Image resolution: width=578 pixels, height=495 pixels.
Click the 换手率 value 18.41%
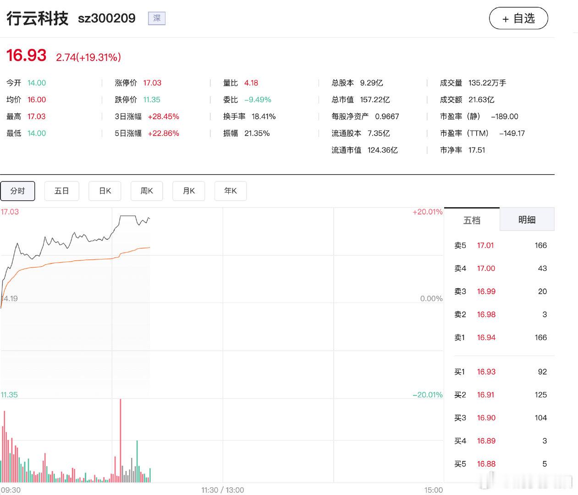[264, 116]
